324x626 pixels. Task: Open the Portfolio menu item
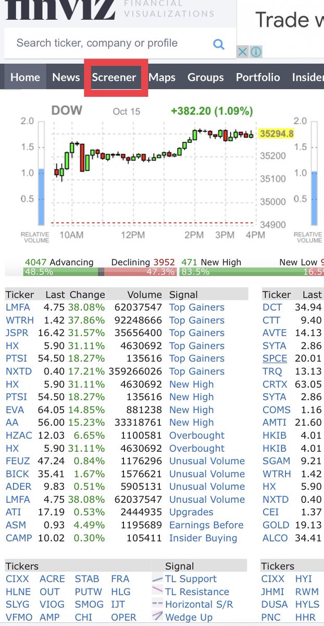coord(258,77)
